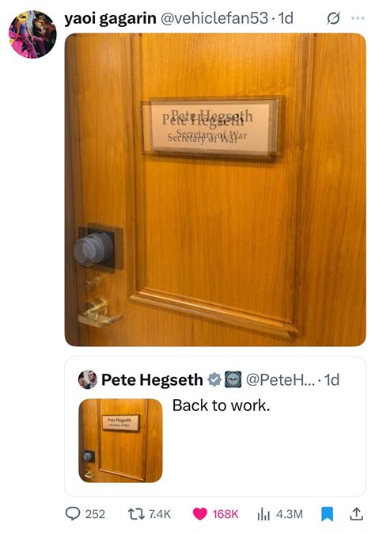Open the @vehiclefan53 handle link
The image size is (375, 533).
(214, 18)
